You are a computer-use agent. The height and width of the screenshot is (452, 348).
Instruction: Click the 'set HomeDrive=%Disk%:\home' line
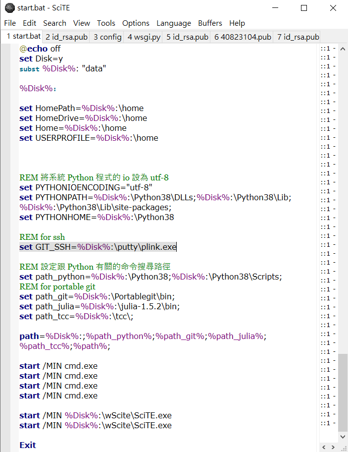[83, 118]
